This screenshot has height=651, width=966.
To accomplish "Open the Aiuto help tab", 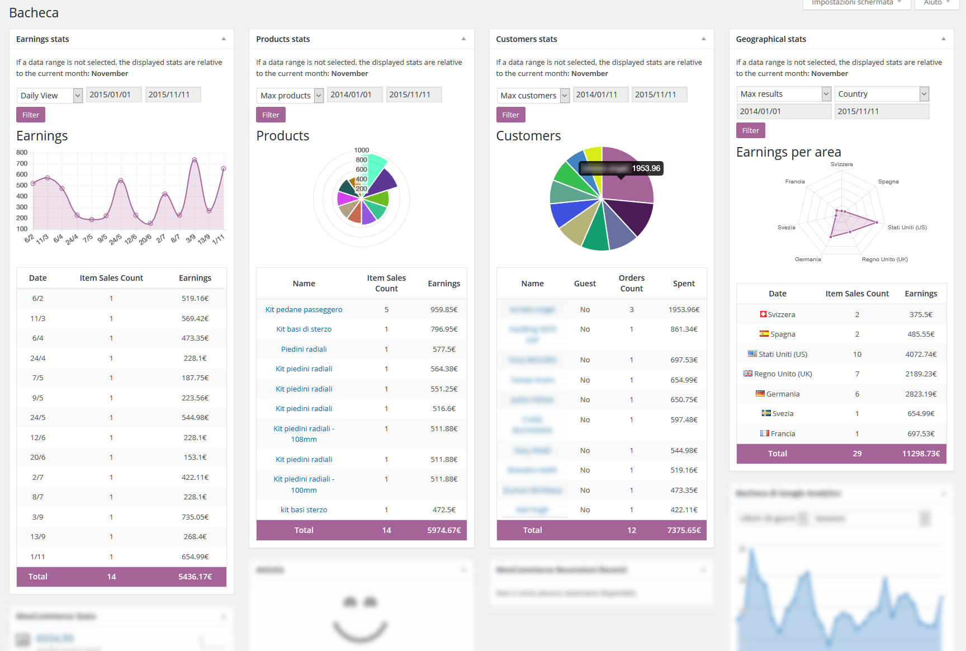I will click(x=937, y=3).
